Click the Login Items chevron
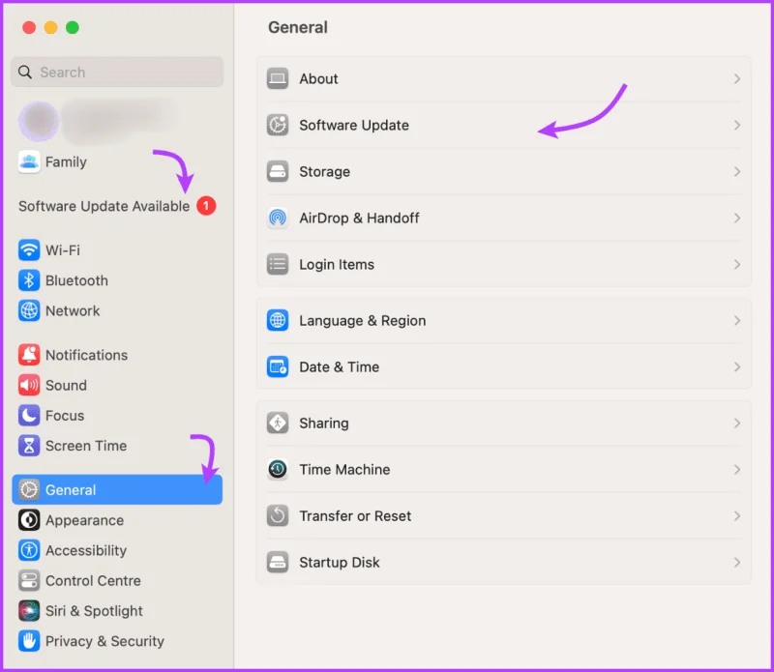This screenshot has width=774, height=672. 737,265
